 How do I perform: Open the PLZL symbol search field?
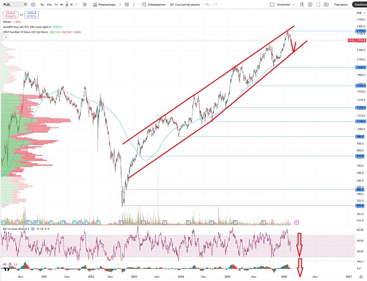[x=12, y=4]
